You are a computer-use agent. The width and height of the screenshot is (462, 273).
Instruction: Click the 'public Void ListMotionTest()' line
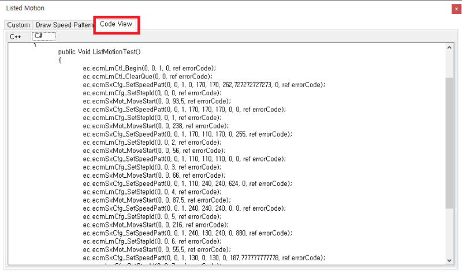click(x=103, y=52)
